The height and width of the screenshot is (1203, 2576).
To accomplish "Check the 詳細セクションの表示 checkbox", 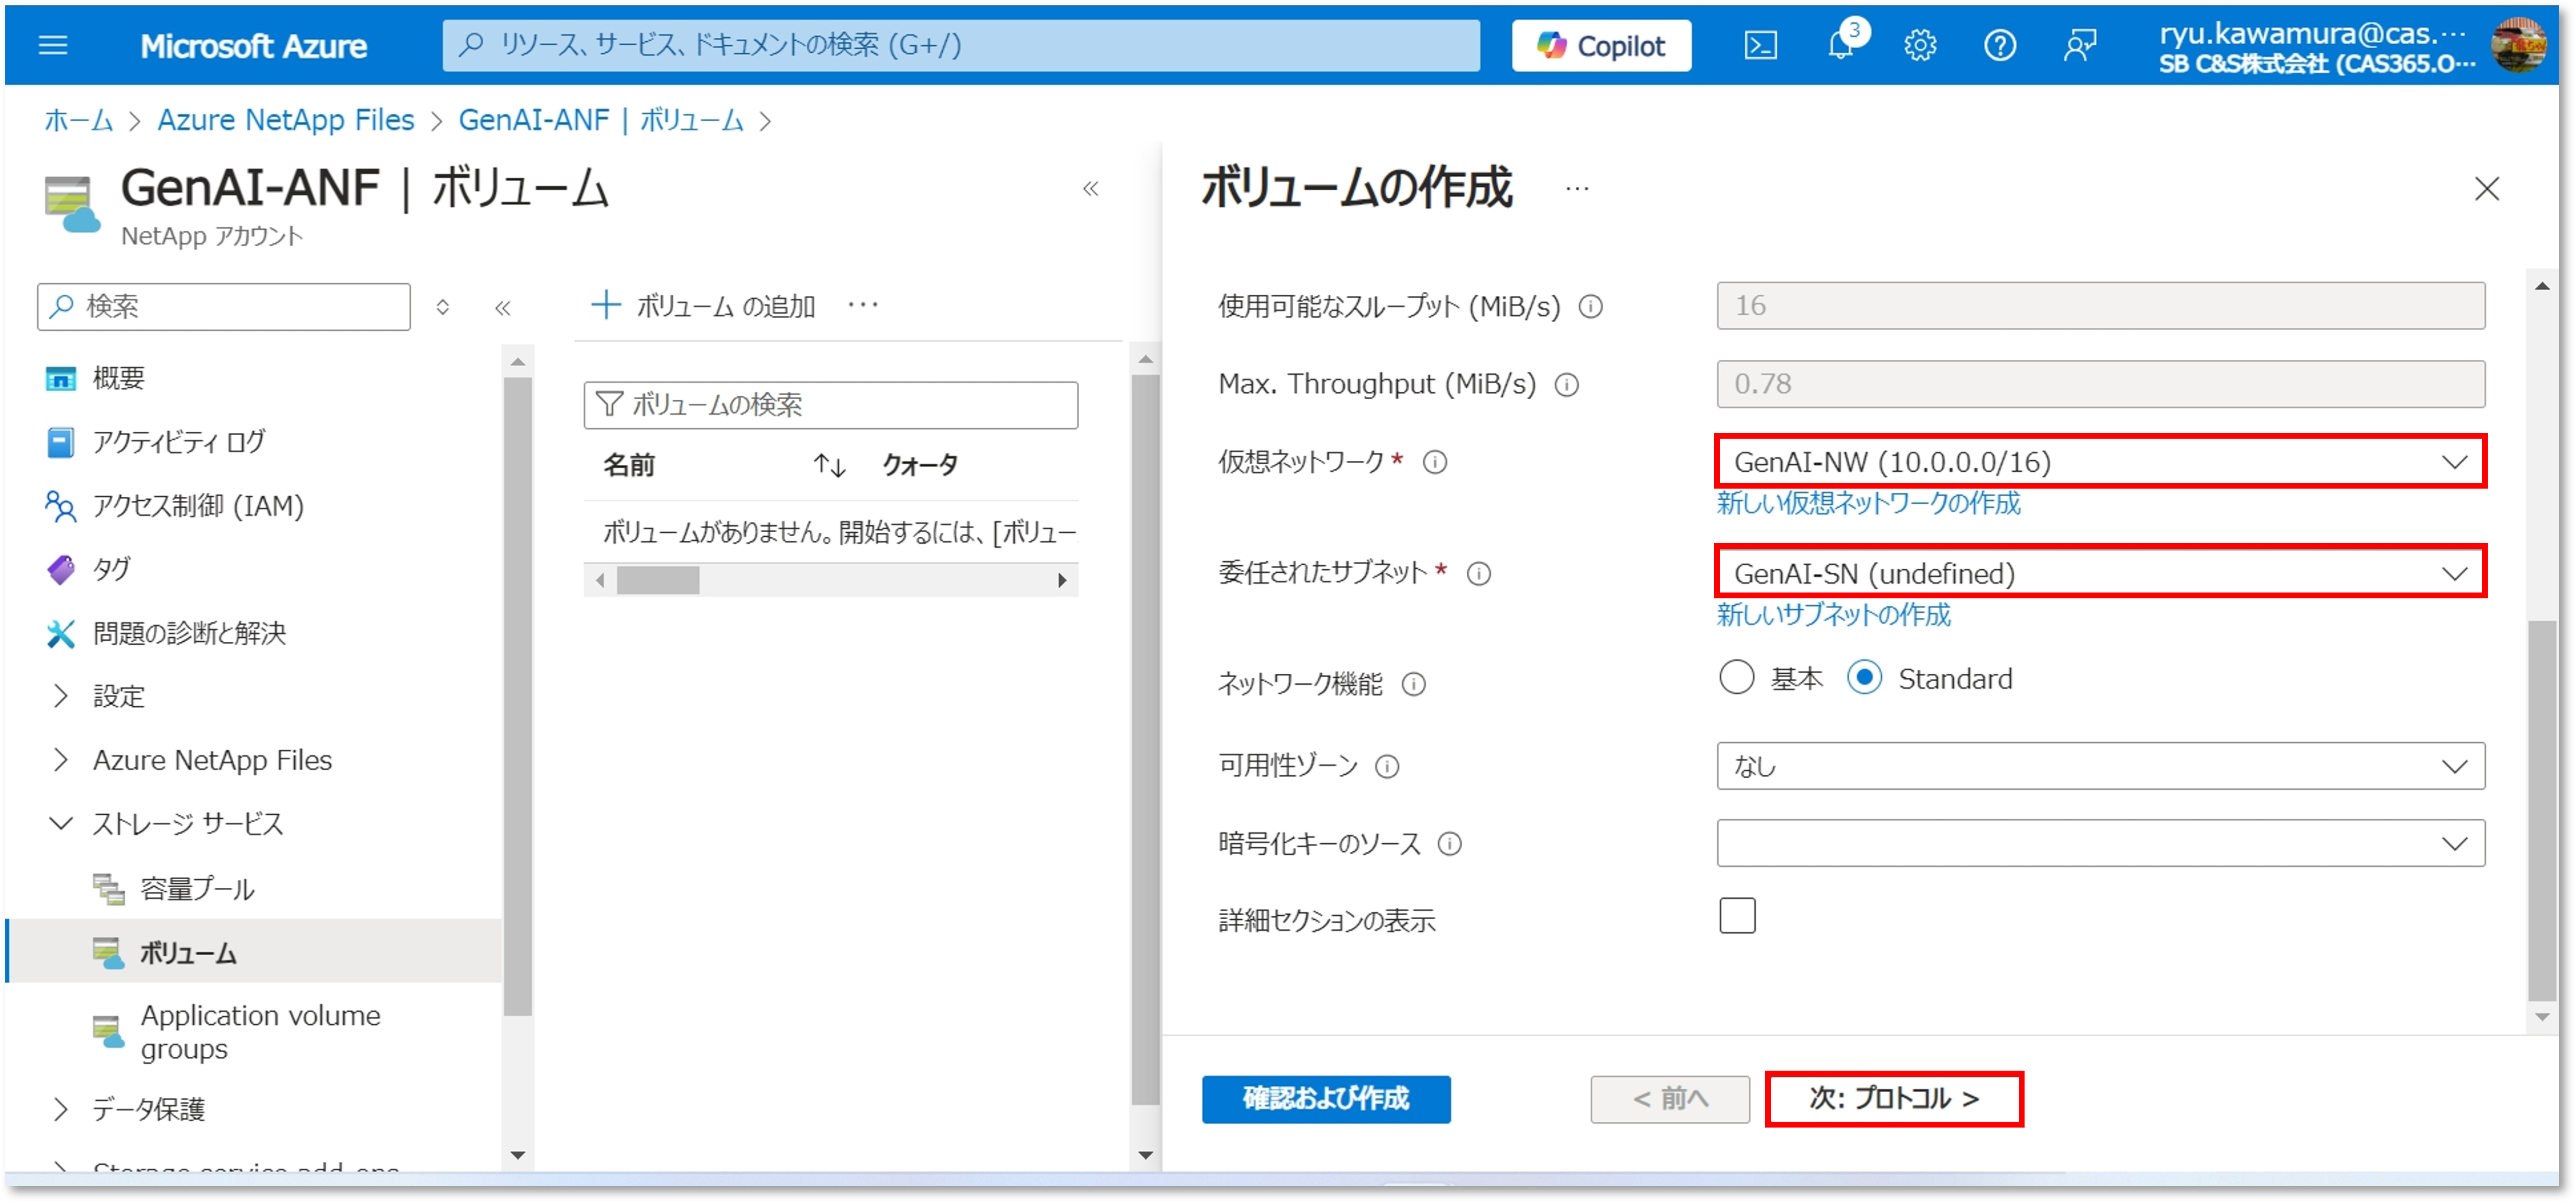I will 1737,916.
